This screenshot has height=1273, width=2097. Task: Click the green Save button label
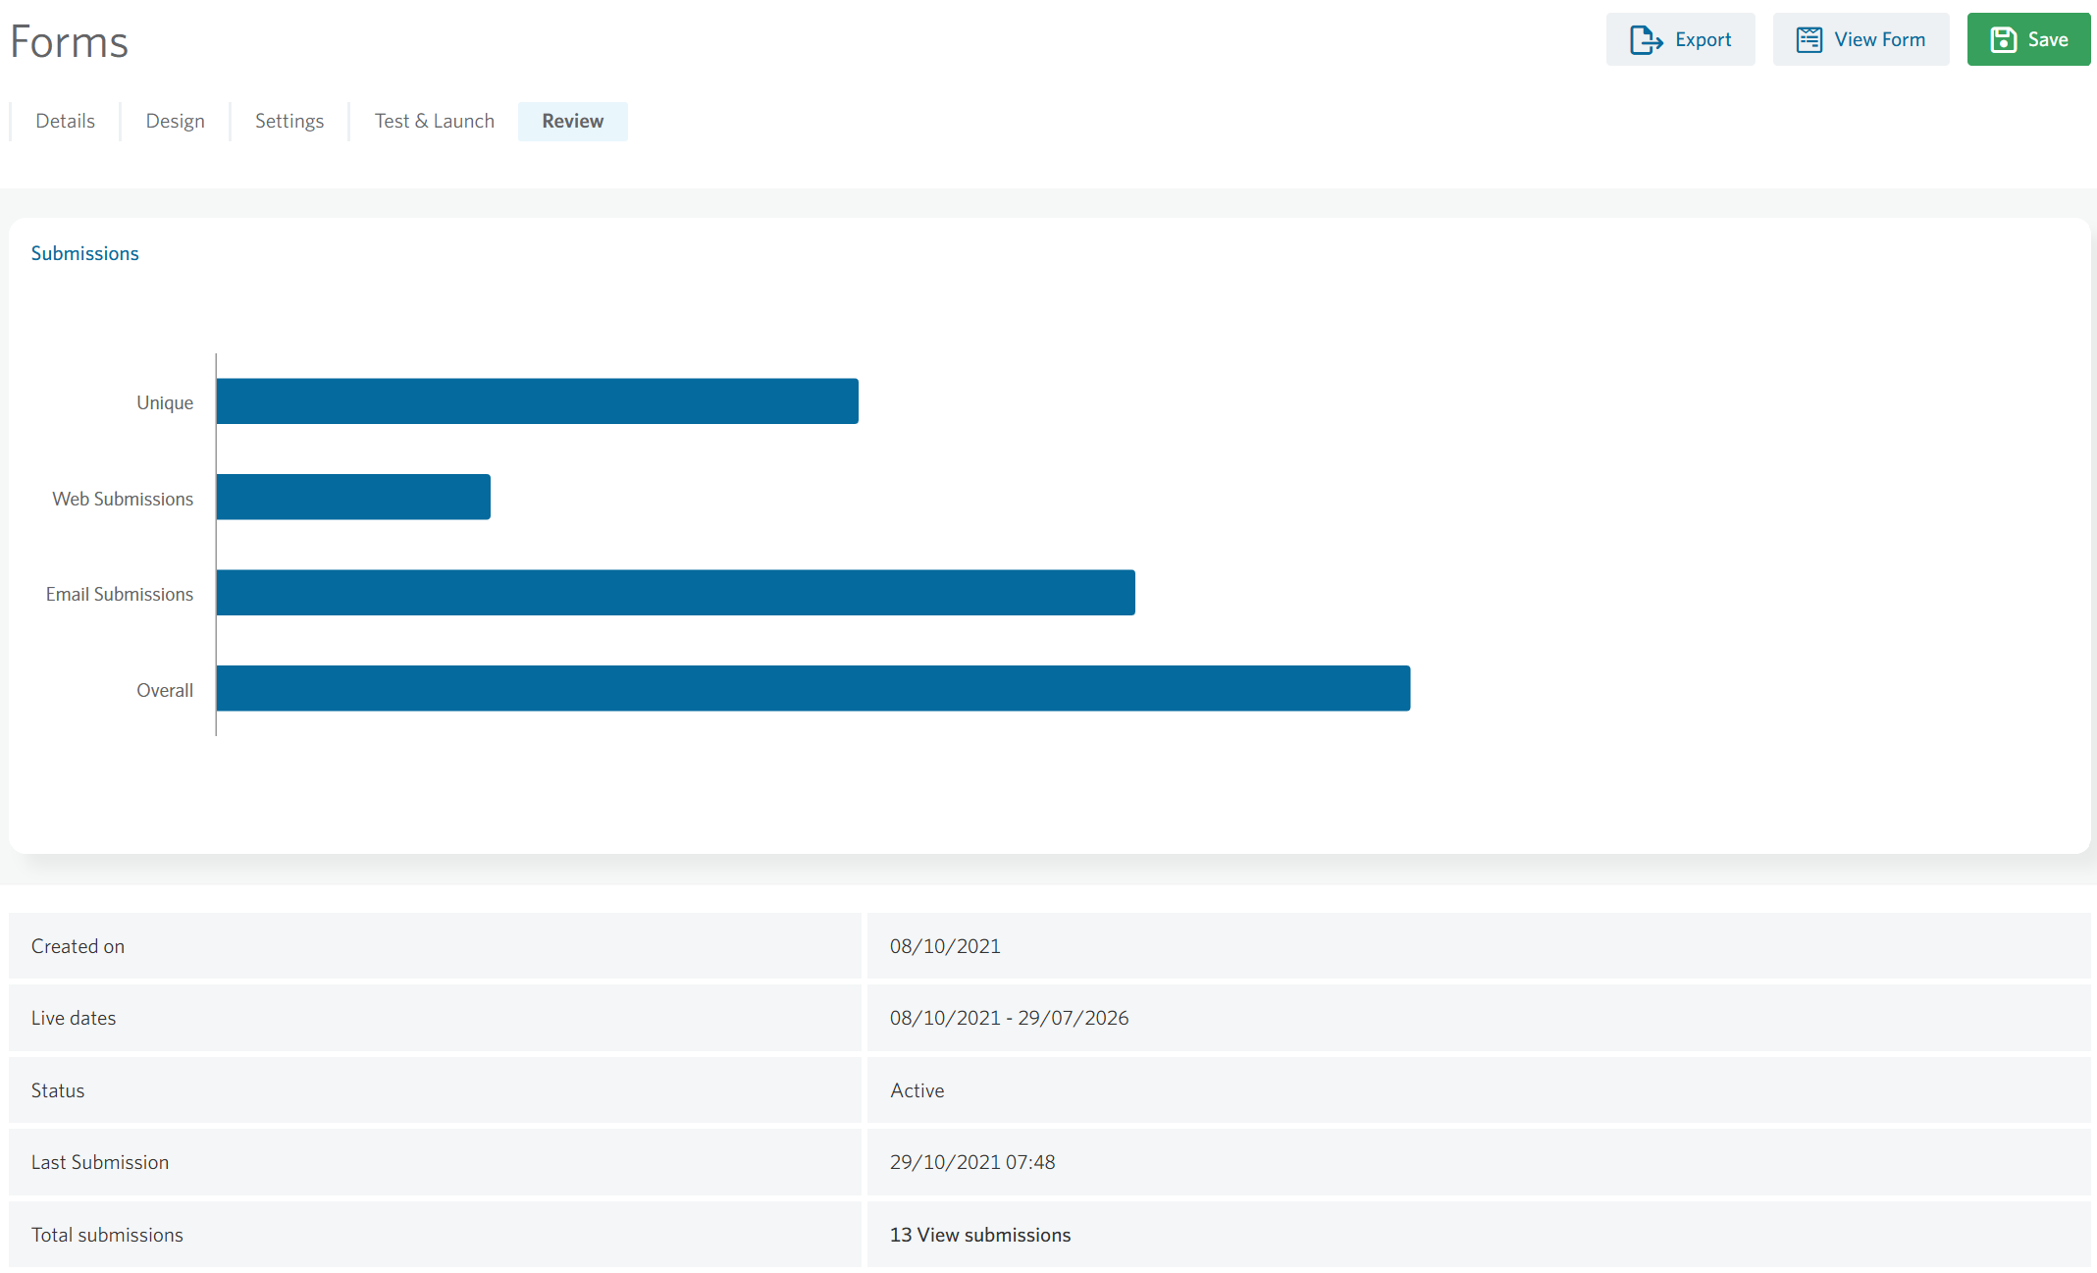(x=2048, y=39)
